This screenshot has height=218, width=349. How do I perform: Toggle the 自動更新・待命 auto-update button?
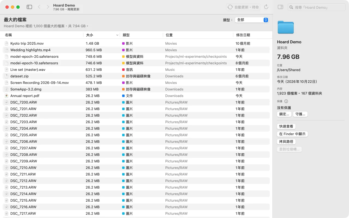243,7
